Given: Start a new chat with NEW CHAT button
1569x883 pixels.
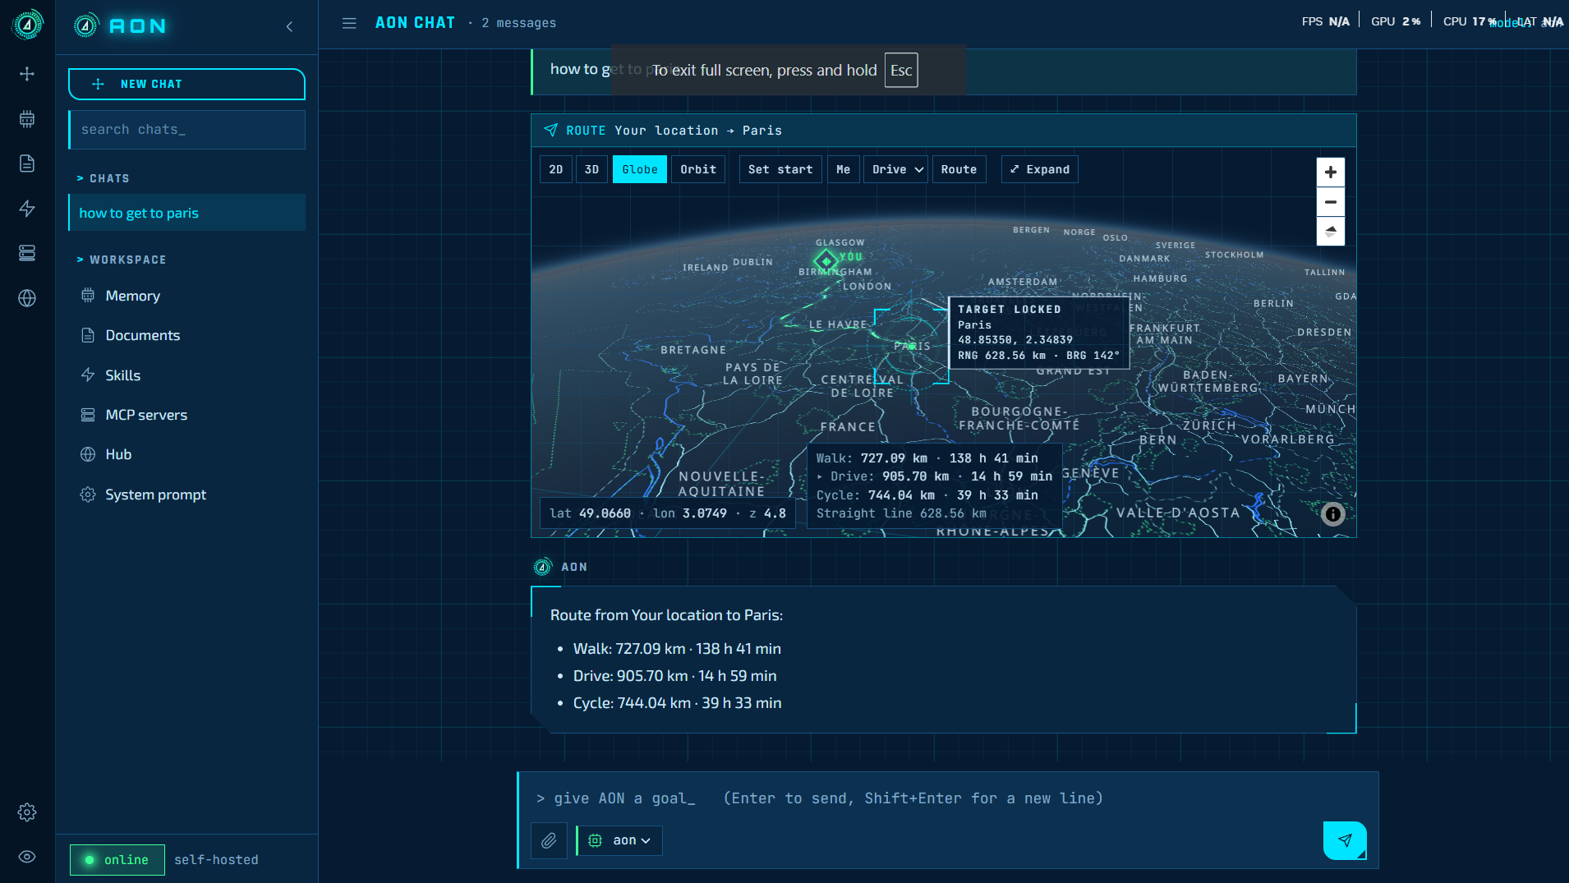Looking at the screenshot, I should coord(186,84).
